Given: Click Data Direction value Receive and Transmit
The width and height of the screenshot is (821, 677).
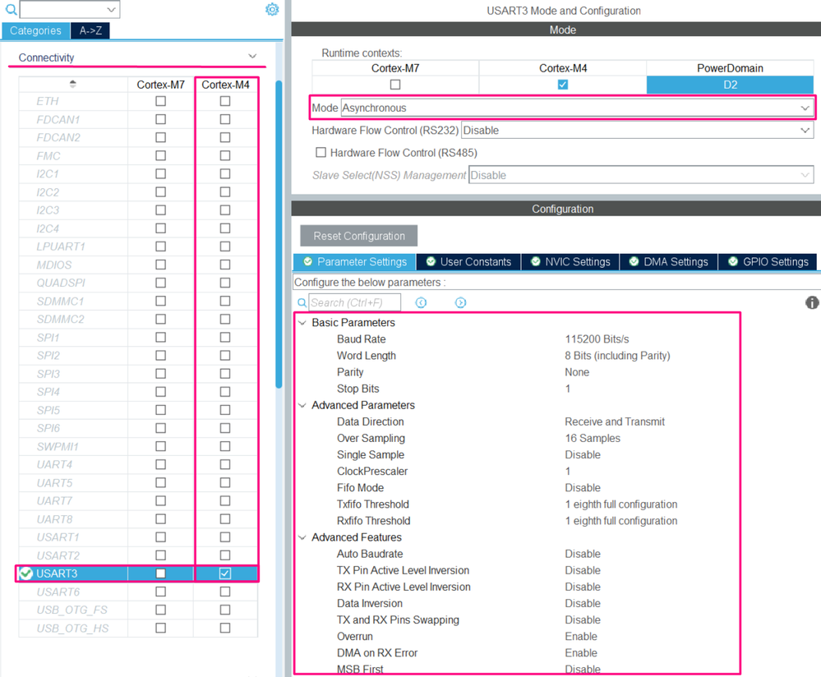Looking at the screenshot, I should (615, 421).
